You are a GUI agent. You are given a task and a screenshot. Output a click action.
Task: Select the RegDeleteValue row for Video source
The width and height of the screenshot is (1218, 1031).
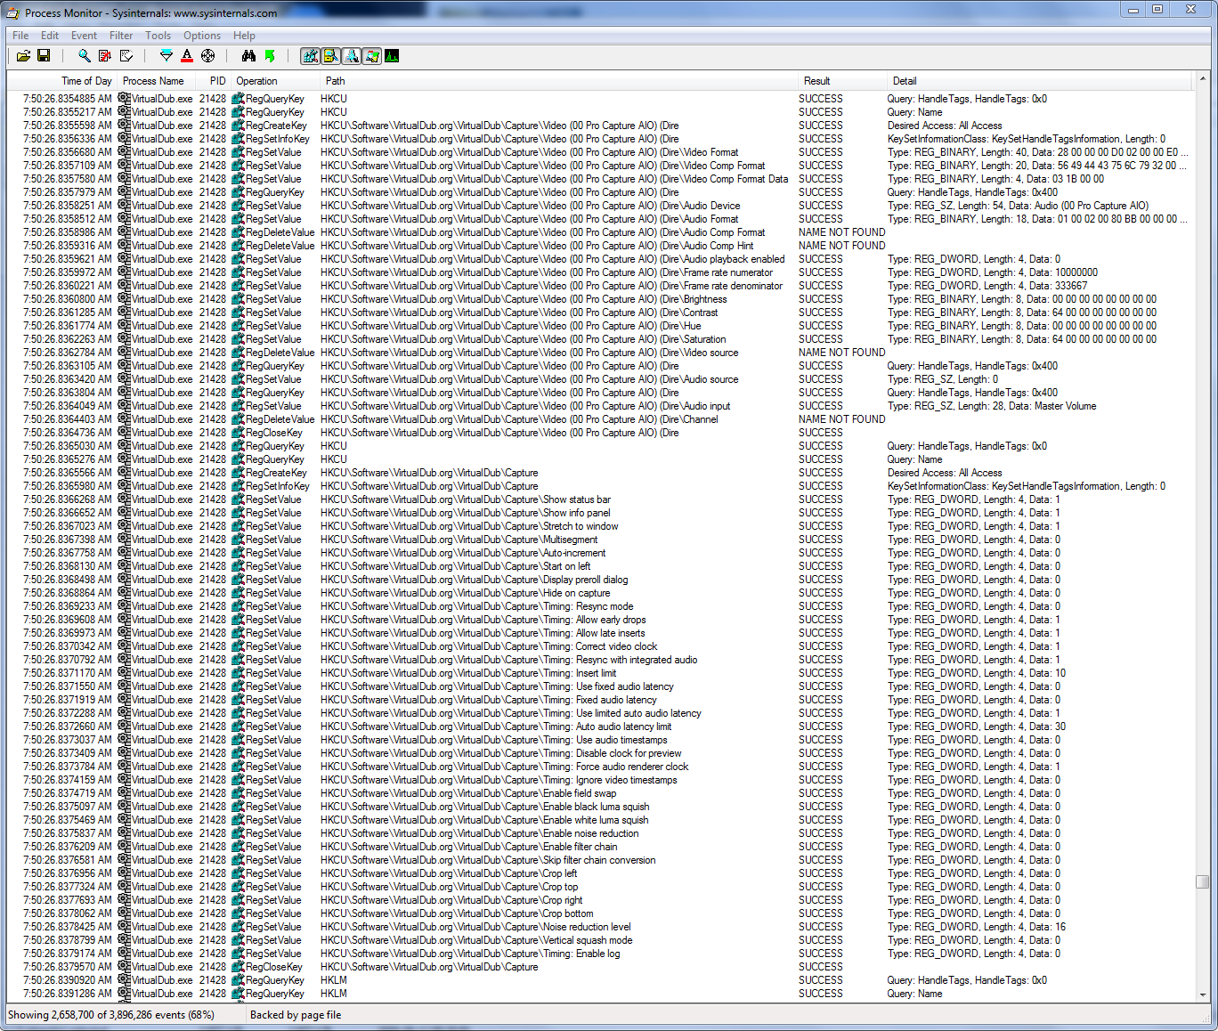(x=601, y=353)
